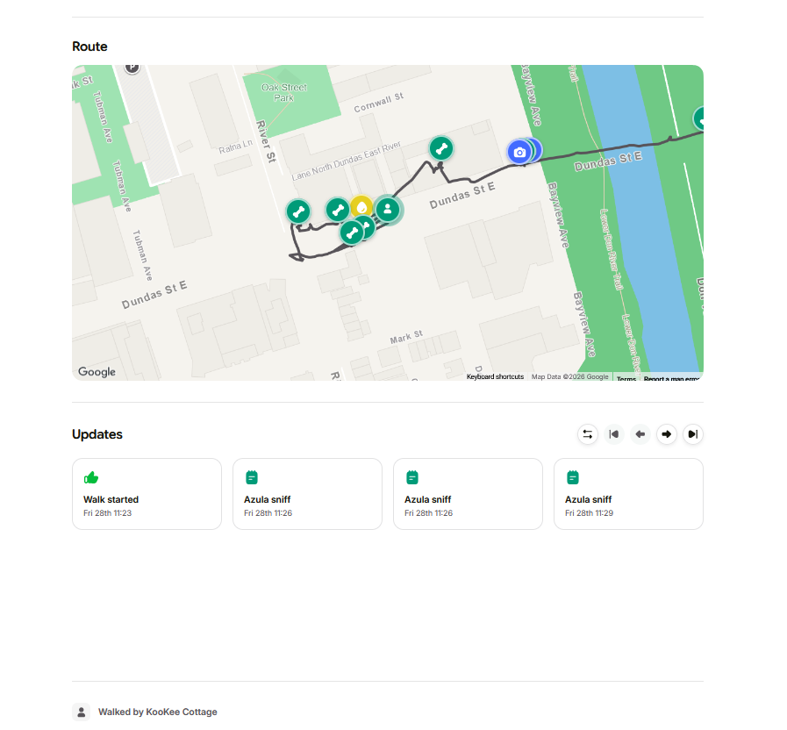Jump to first update

pyautogui.click(x=614, y=434)
